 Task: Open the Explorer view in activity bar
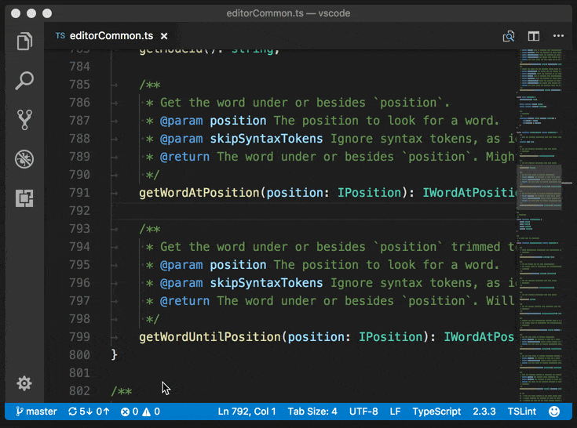pos(24,42)
